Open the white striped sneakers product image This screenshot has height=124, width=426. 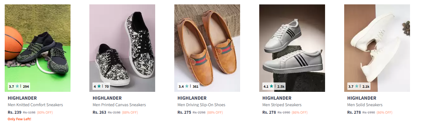point(292,48)
